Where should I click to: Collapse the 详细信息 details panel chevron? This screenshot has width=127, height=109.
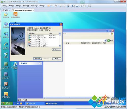pos(40,63)
